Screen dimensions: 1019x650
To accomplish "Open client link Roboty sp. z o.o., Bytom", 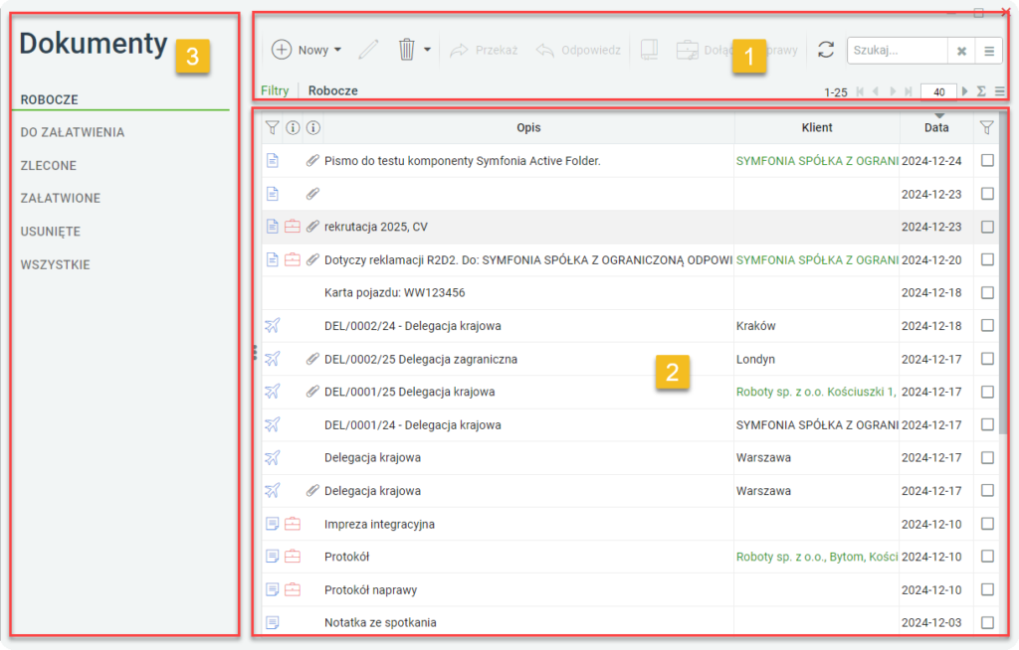I will click(x=817, y=557).
